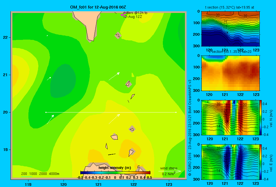Click the northward velocity section panel
Screen dimensions: 276x187
(230, 117)
